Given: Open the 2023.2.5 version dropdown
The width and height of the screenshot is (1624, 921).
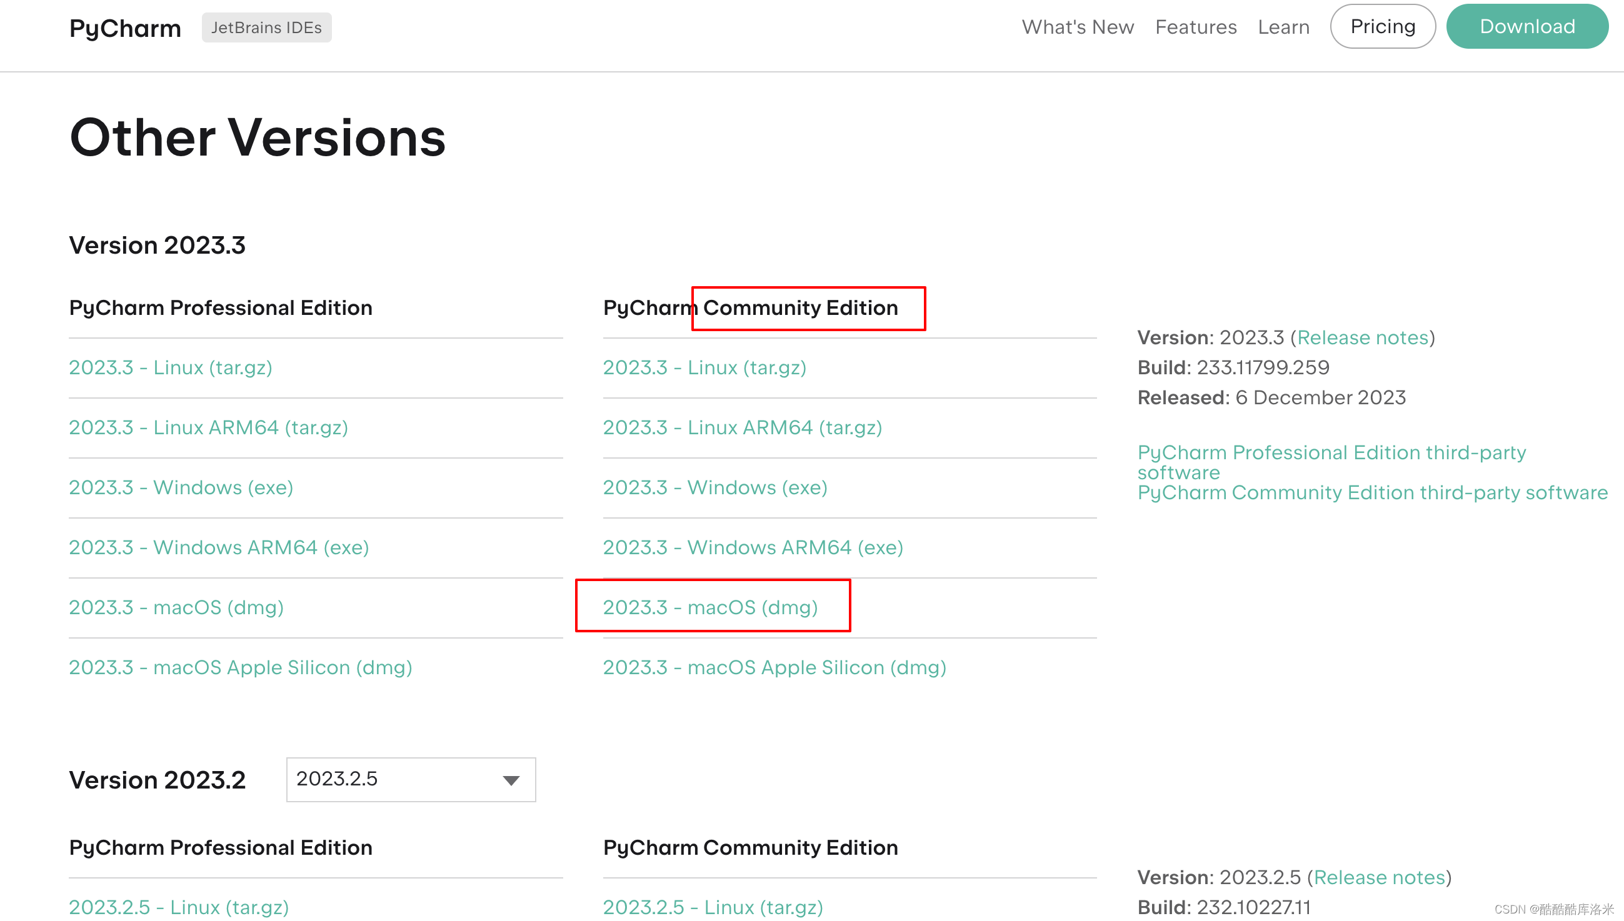Looking at the screenshot, I should pos(411,779).
